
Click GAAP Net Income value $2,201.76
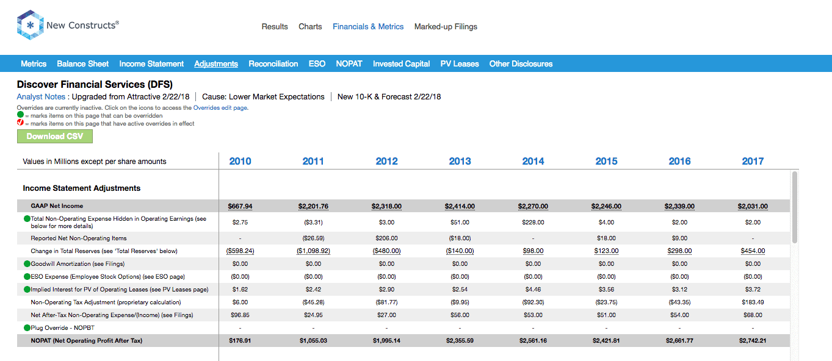[x=313, y=206]
